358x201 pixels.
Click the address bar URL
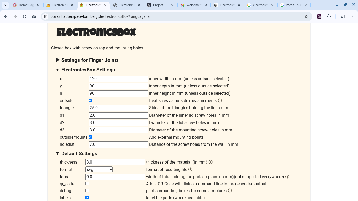tap(101, 16)
